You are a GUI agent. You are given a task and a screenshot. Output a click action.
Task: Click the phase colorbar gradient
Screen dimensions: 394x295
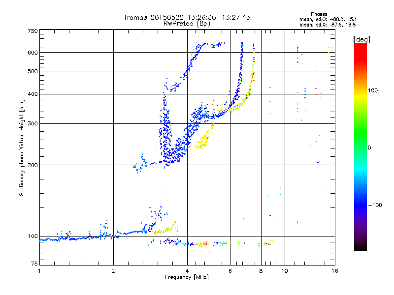coord(361,147)
